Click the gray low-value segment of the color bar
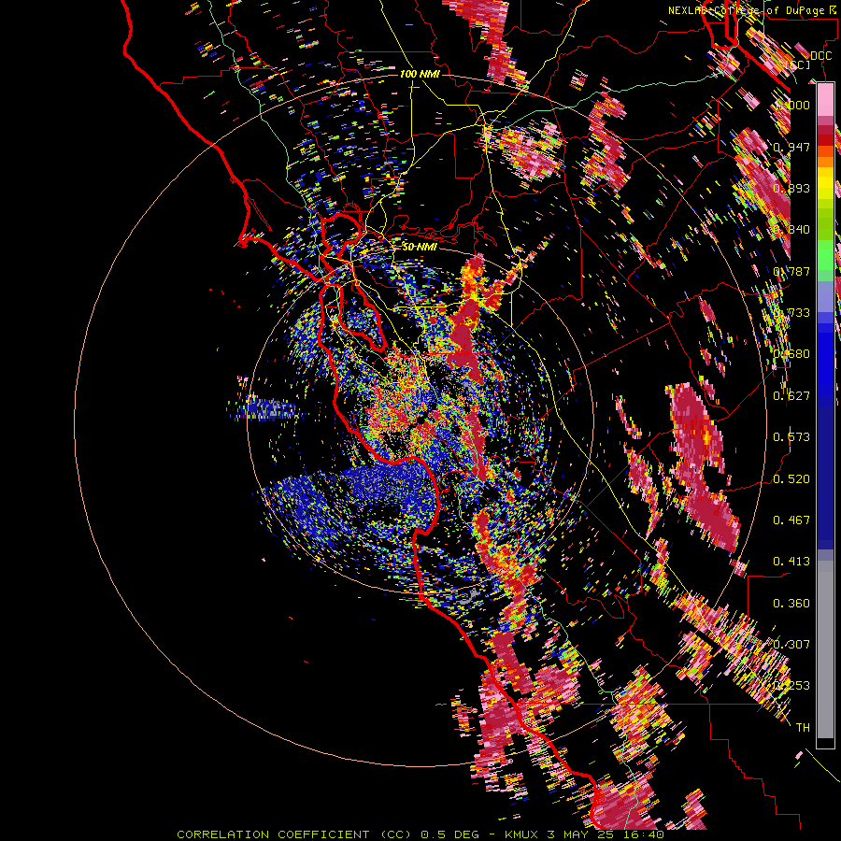 click(x=825, y=649)
